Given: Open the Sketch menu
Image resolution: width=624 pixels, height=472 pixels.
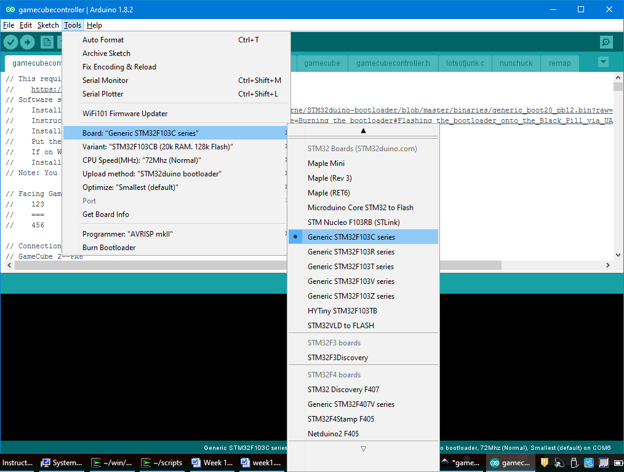Looking at the screenshot, I should coord(48,25).
